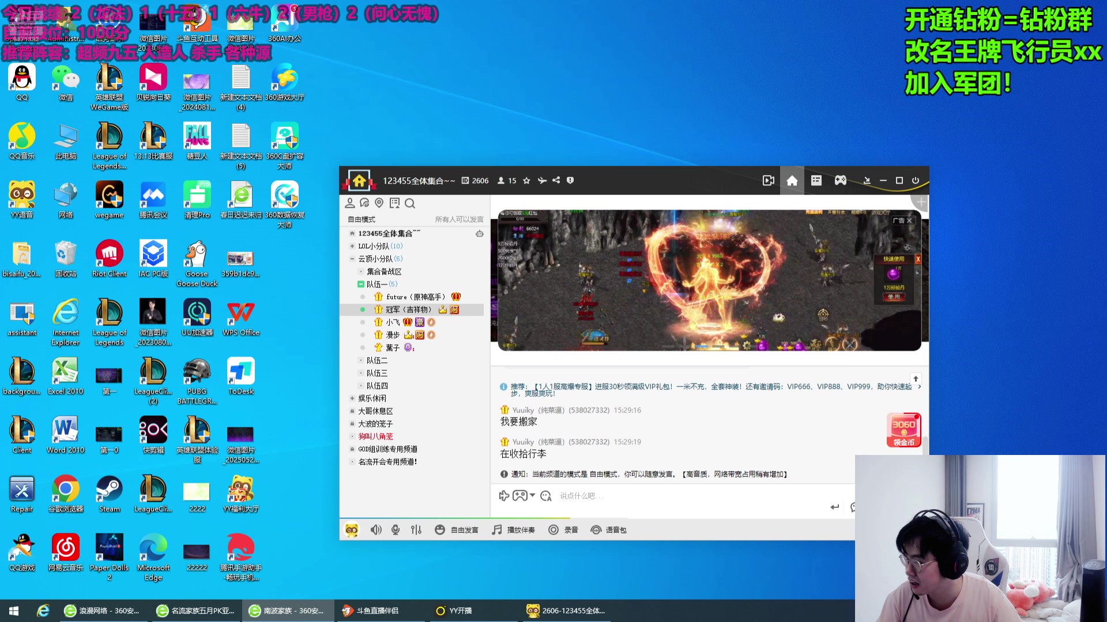Open the YY home tab icon
1107x622 pixels.
pos(792,181)
